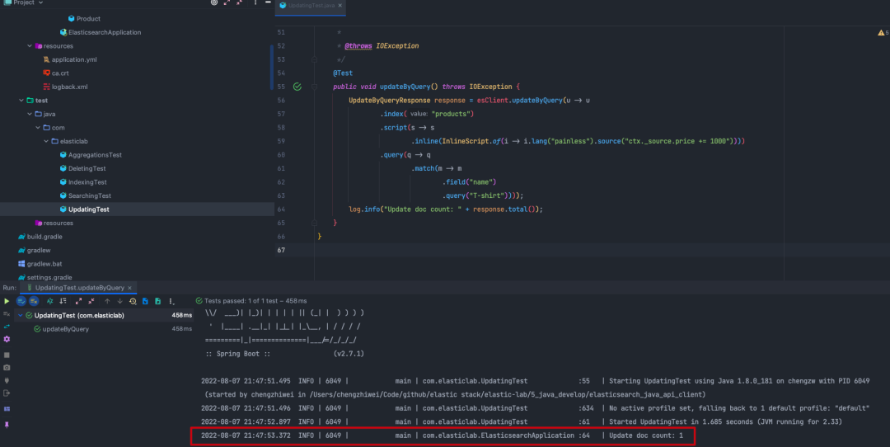Click the Project panel vertical scrollbar
Viewport: 890px width, 447px height.
272,67
